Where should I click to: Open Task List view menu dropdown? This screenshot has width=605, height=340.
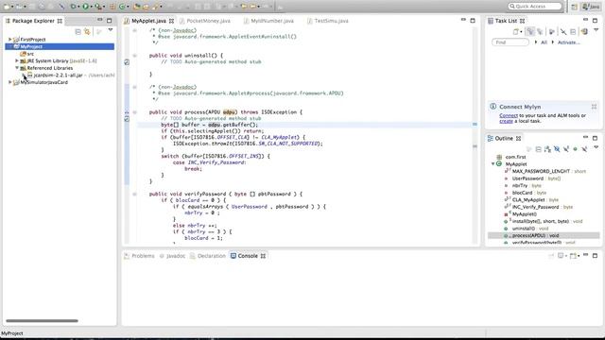(596, 29)
